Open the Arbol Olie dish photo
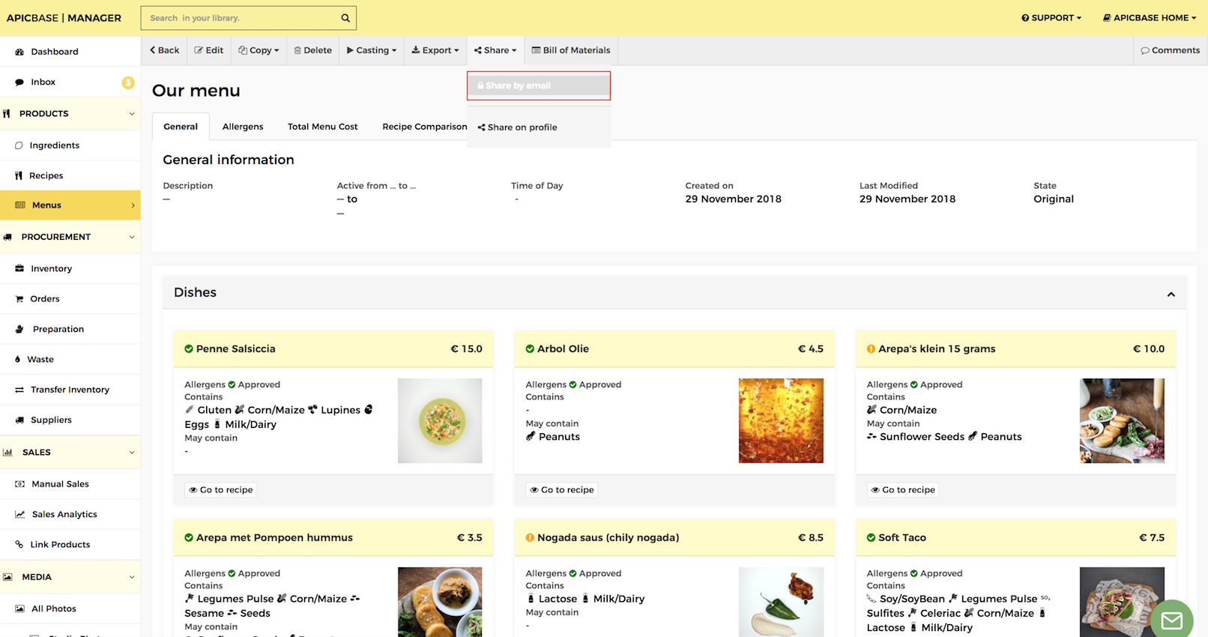 [x=781, y=420]
